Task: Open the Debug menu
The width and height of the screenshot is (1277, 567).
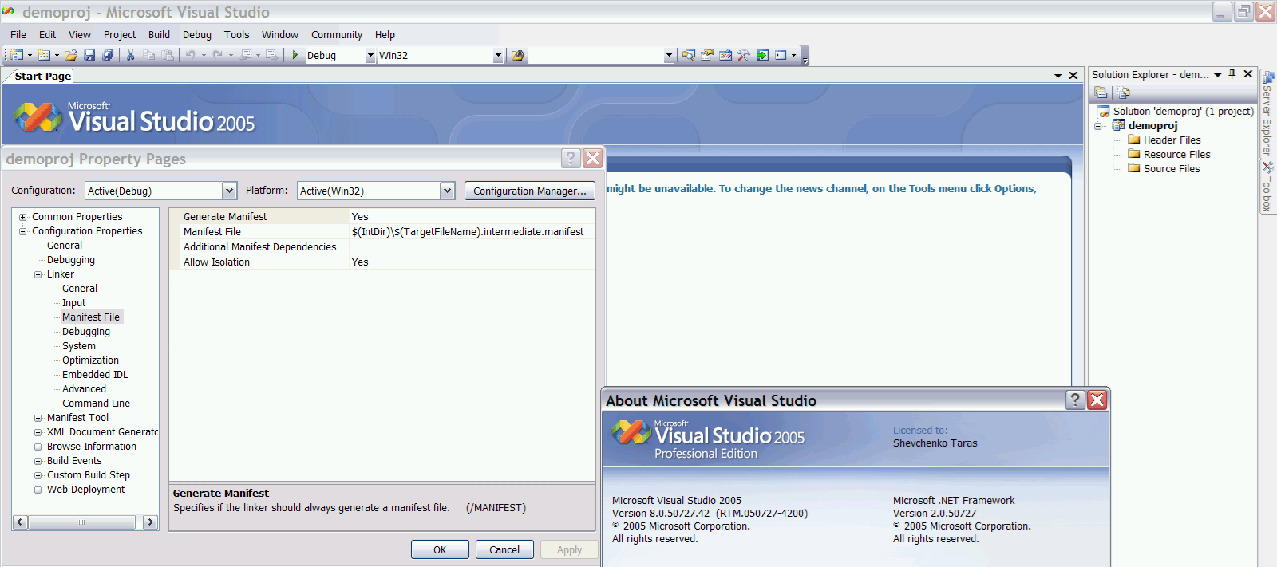Action: [x=197, y=34]
